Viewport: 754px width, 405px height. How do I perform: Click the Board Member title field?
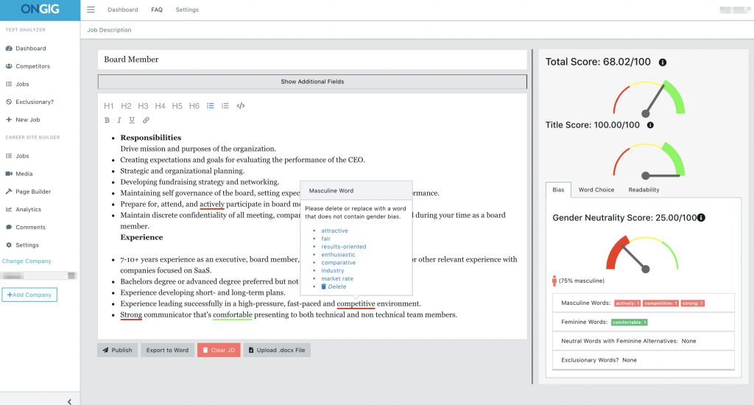pos(312,60)
